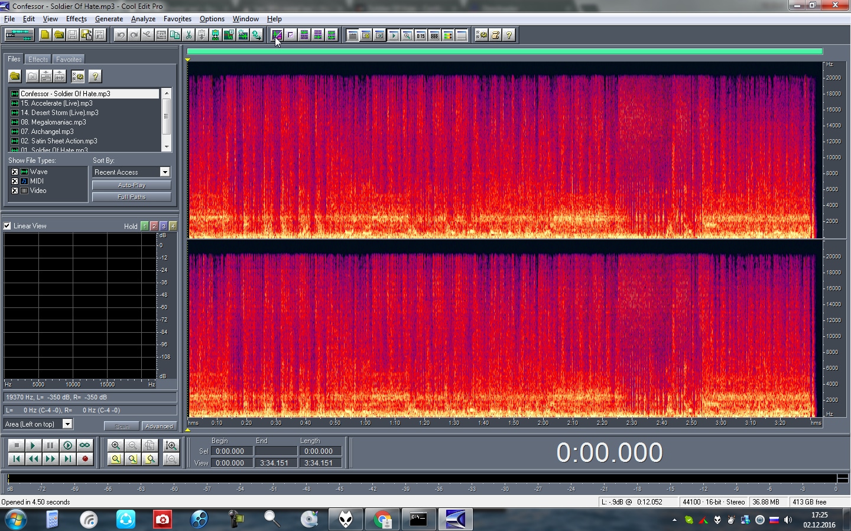Toggle Video file type checkbox
The height and width of the screenshot is (531, 851).
15,191
